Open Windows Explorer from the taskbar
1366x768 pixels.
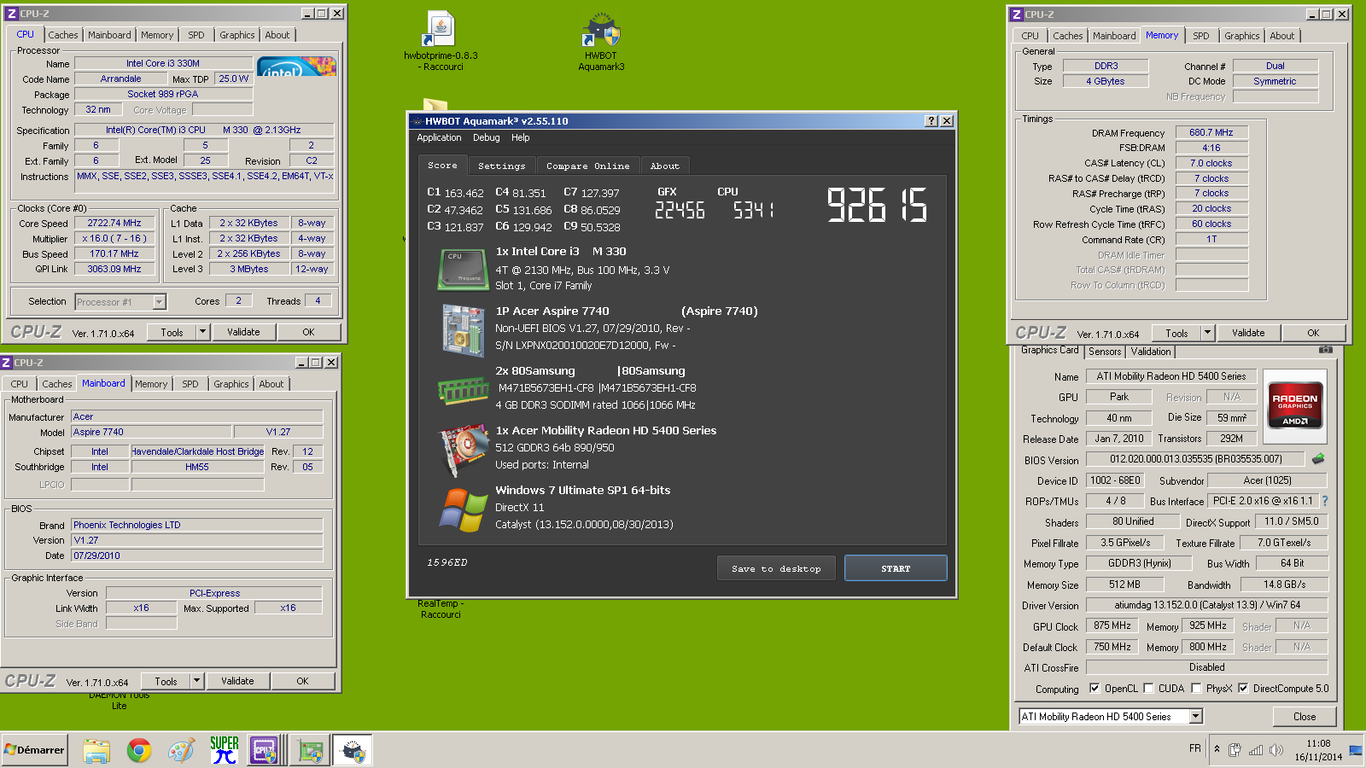(x=96, y=751)
